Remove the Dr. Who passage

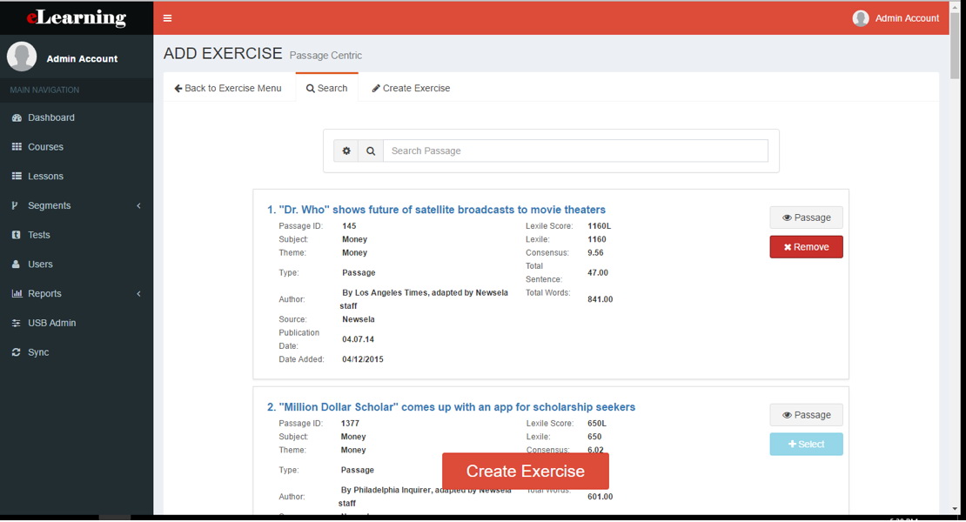[805, 246]
